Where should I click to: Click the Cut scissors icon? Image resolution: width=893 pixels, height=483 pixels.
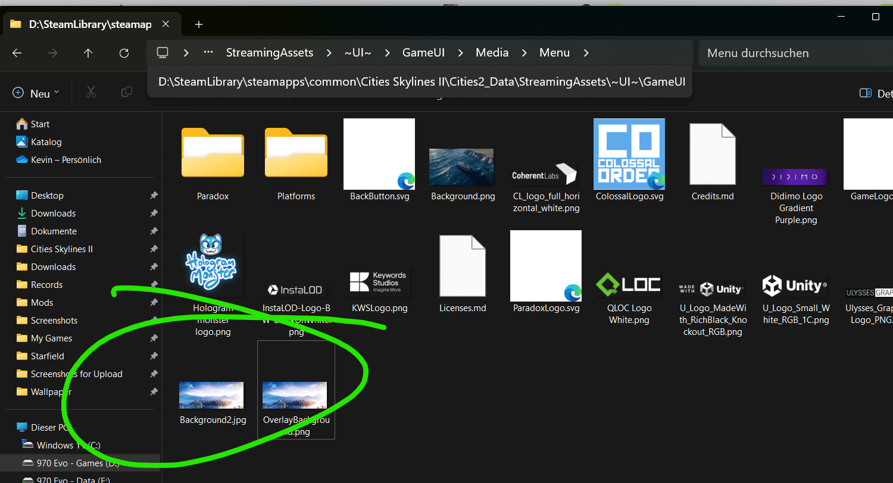tap(90, 92)
